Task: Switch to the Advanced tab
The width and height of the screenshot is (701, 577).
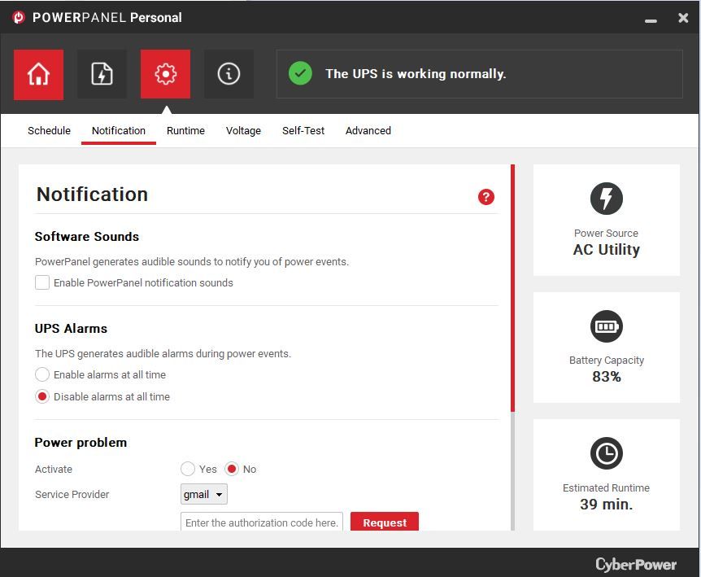Action: tap(368, 130)
